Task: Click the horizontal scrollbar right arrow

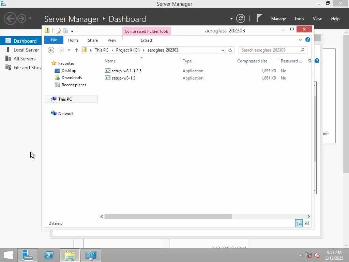Action: [x=308, y=216]
